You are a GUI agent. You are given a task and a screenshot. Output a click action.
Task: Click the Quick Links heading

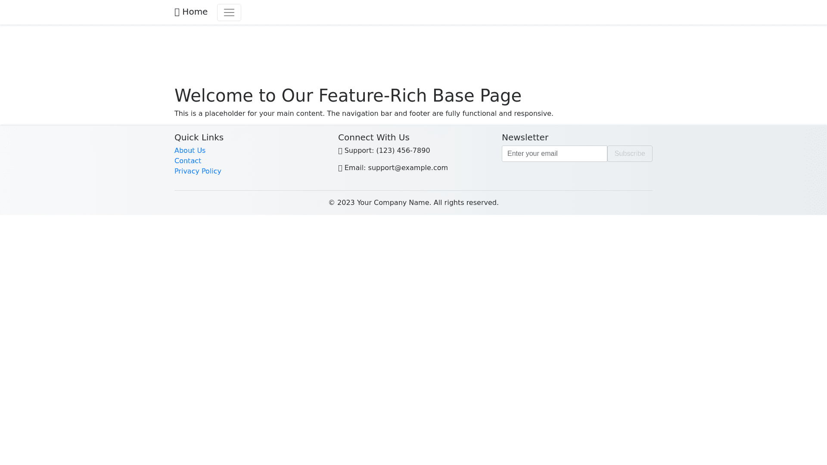199,137
